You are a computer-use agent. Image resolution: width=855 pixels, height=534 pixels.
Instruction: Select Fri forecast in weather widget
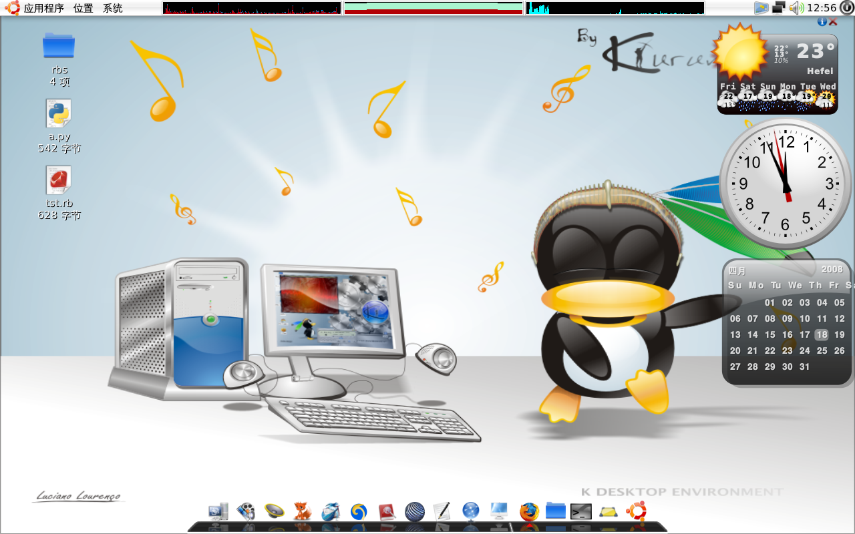point(728,96)
